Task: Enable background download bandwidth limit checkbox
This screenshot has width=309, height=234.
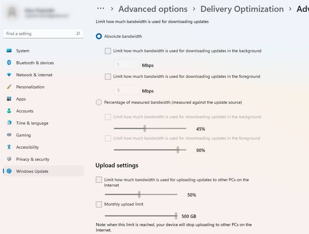Action: (108, 51)
